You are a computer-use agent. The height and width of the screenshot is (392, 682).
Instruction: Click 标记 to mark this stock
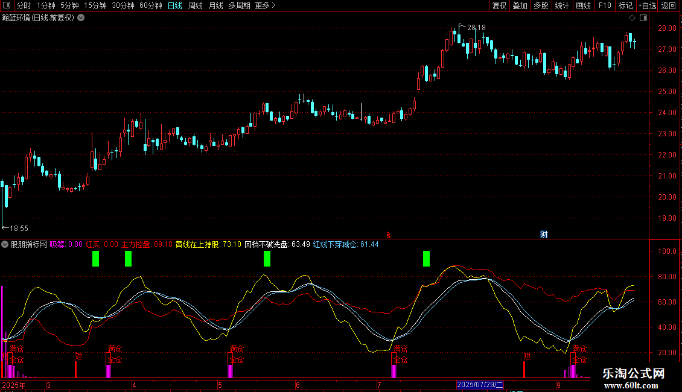point(625,5)
